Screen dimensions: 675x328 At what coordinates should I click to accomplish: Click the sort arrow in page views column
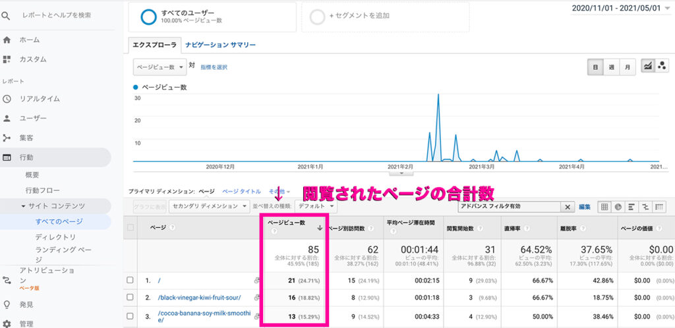(320, 229)
